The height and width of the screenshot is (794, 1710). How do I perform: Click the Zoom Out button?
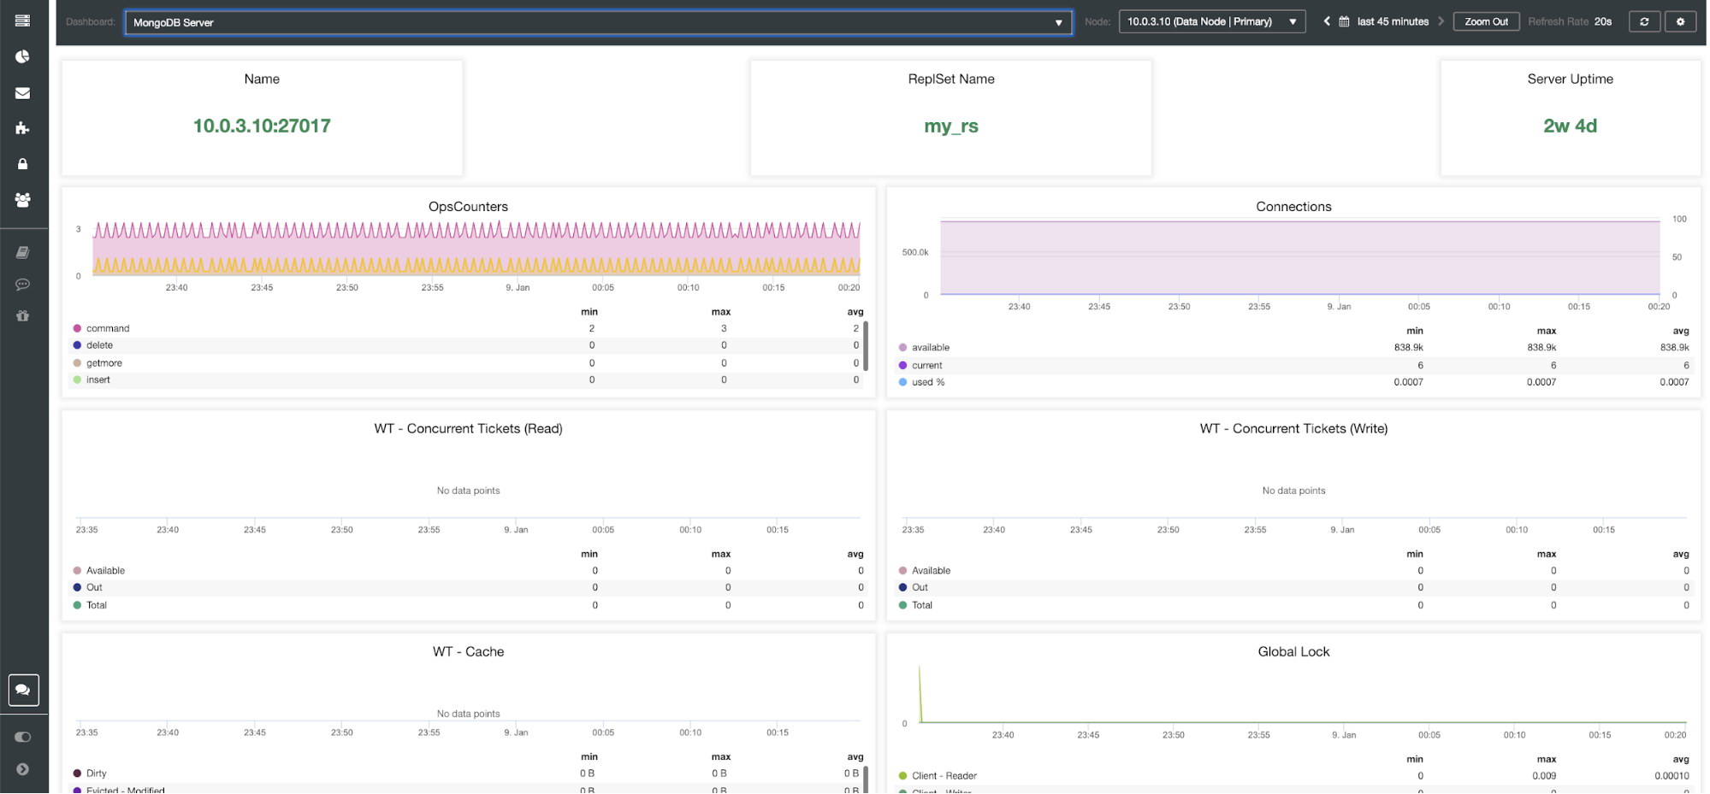click(1486, 21)
